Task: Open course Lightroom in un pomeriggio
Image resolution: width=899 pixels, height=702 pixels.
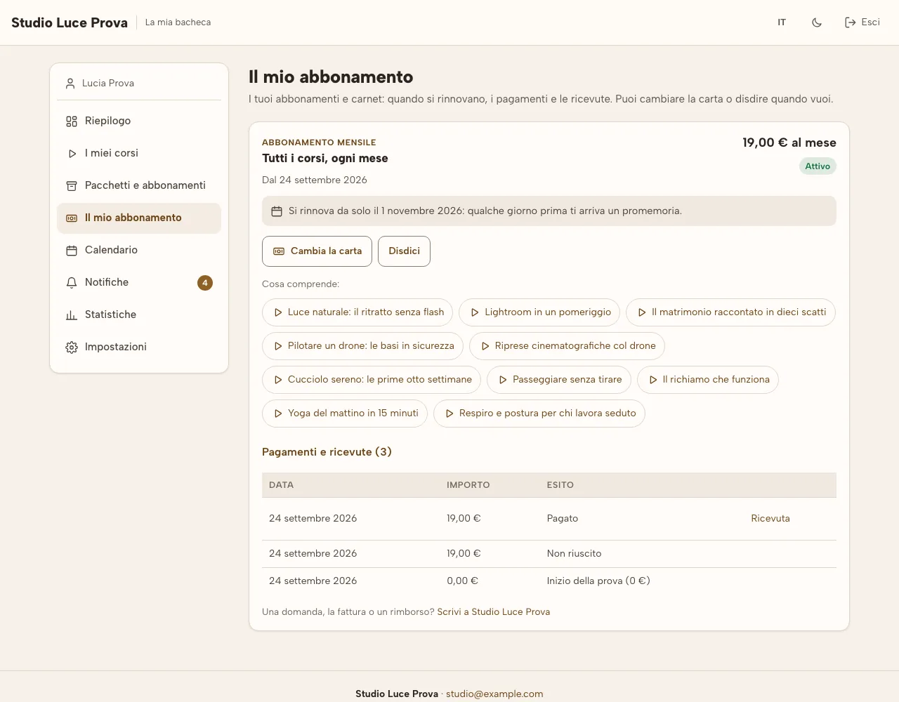Action: (x=539, y=312)
